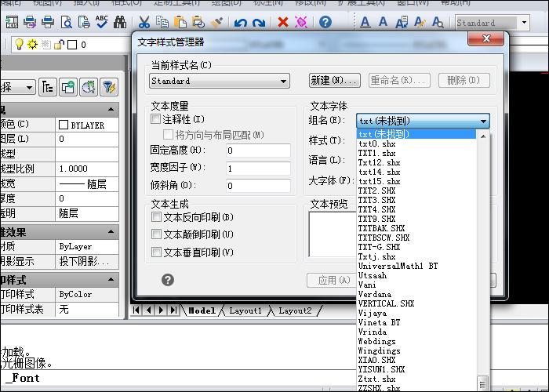Enable 文本颠倒印刷 checkbox
Image resolution: width=549 pixels, height=392 pixels.
tap(156, 234)
